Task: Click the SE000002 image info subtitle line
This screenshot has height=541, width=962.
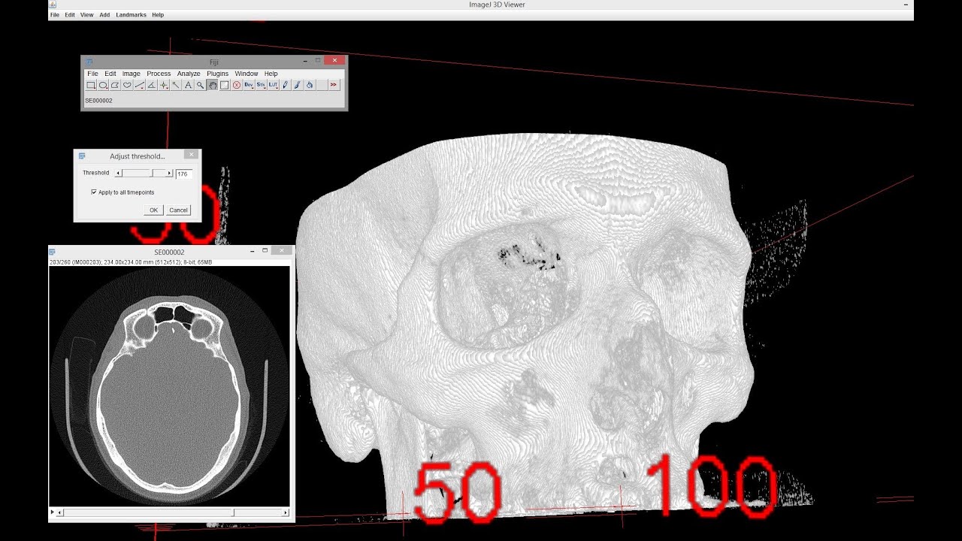Action: point(131,262)
